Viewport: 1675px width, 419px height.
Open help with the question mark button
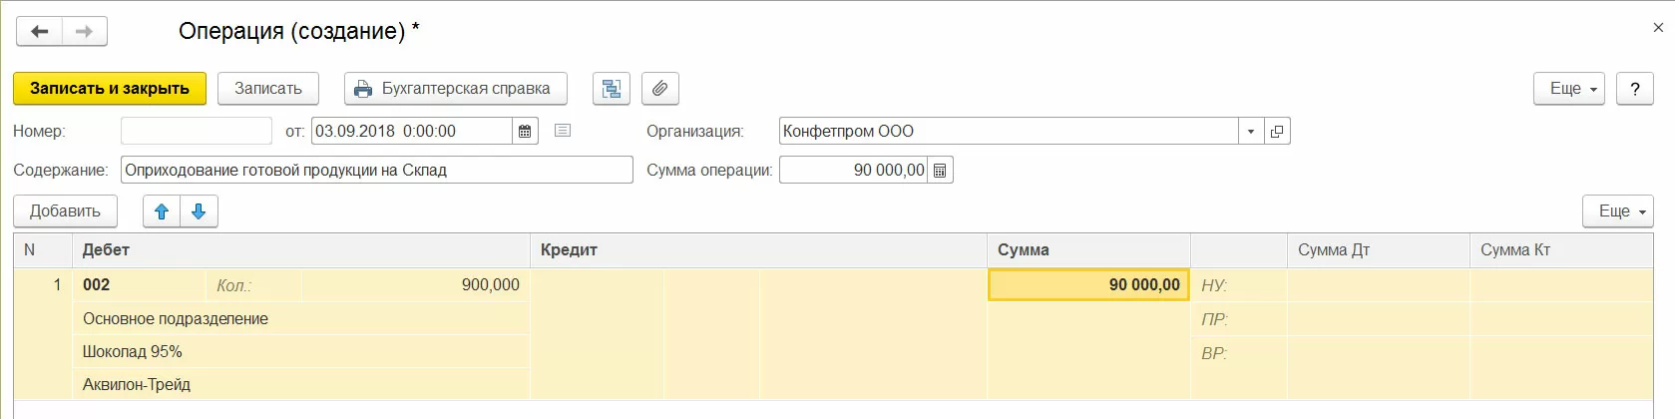[x=1634, y=89]
